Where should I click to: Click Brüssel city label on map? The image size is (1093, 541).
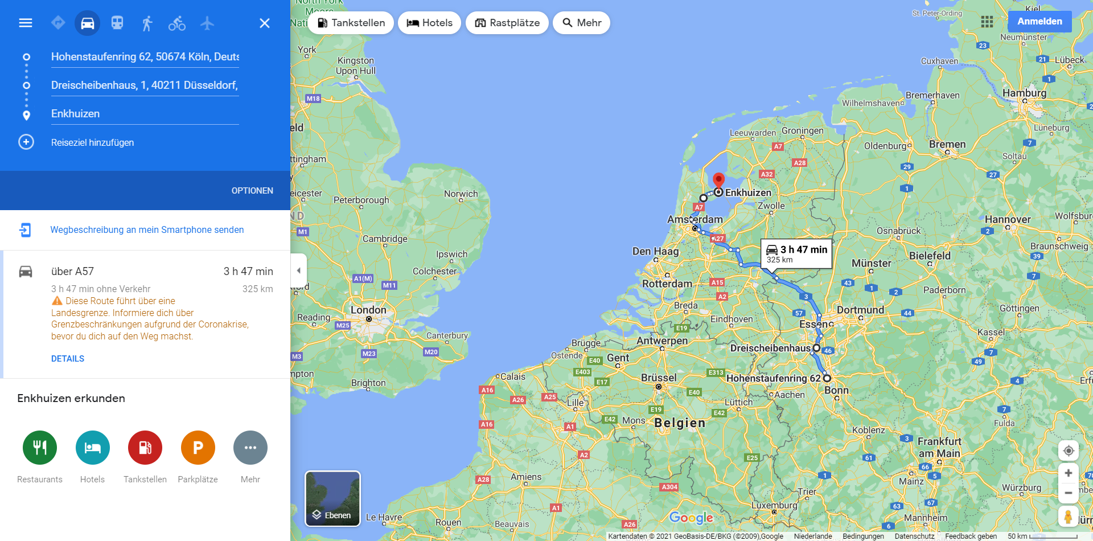(x=659, y=378)
